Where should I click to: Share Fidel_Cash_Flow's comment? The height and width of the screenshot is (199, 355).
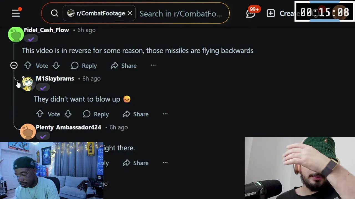123,66
